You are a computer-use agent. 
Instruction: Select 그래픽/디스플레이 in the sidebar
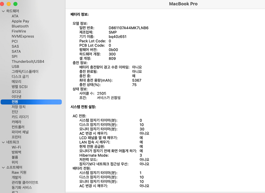point(25,72)
